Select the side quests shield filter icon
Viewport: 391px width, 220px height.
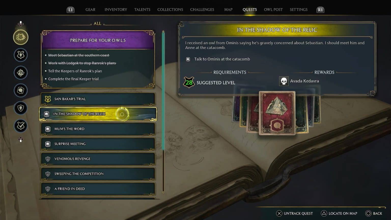(x=21, y=108)
